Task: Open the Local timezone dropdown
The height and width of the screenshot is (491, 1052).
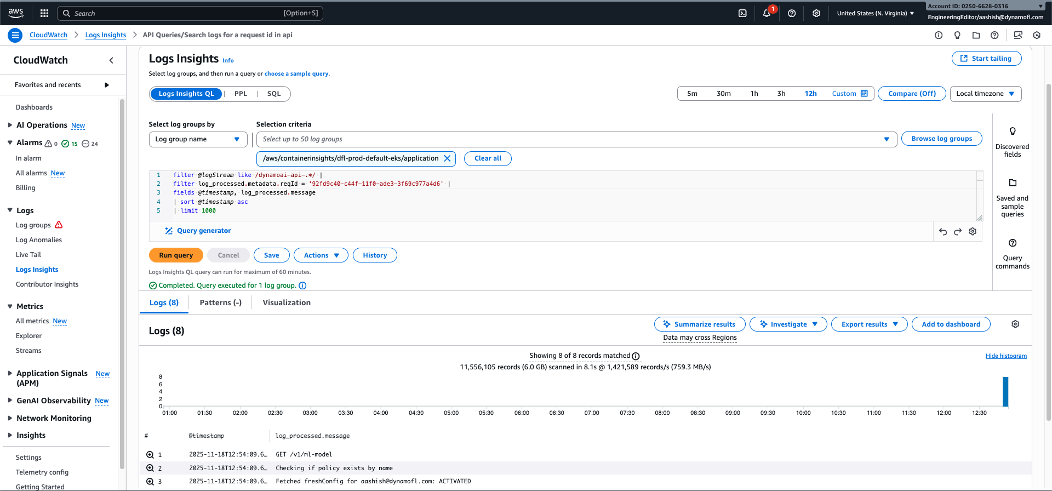Action: tap(986, 94)
